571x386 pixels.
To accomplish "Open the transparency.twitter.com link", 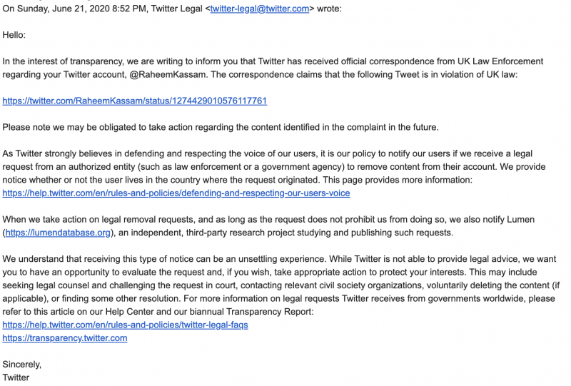I will (65, 338).
